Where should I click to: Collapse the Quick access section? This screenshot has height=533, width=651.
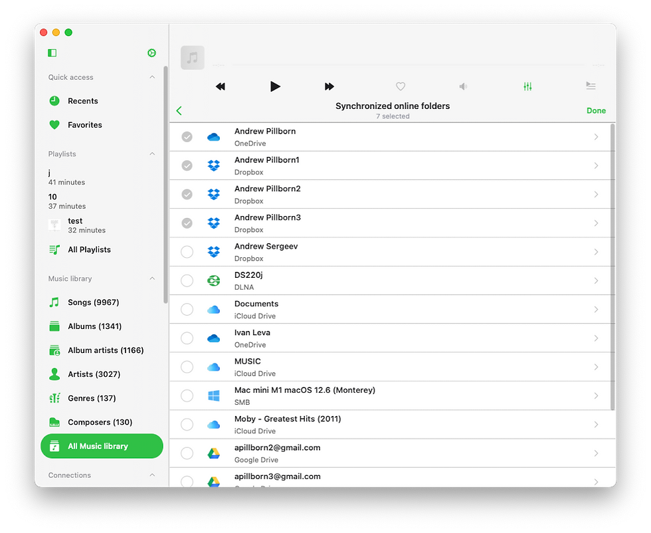(152, 77)
